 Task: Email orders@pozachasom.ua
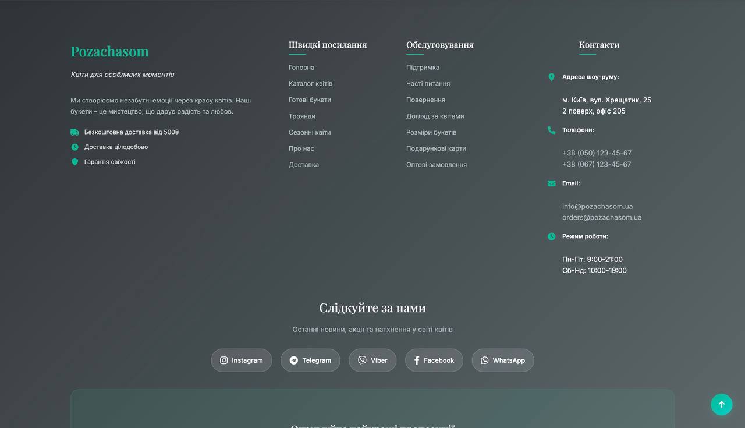point(602,217)
